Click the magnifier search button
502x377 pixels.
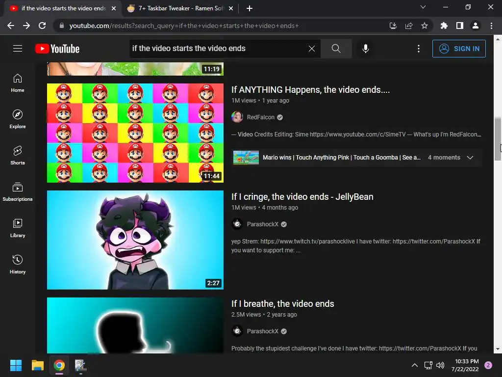(x=336, y=49)
